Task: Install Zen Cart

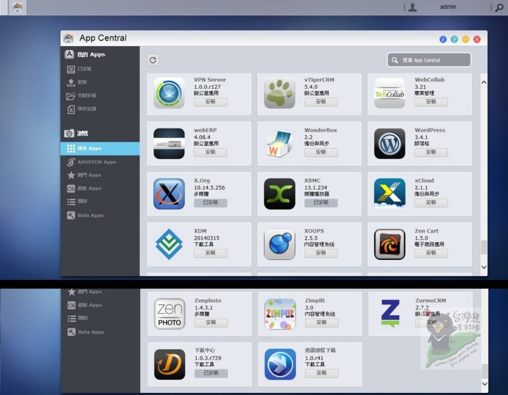Action: (x=431, y=253)
